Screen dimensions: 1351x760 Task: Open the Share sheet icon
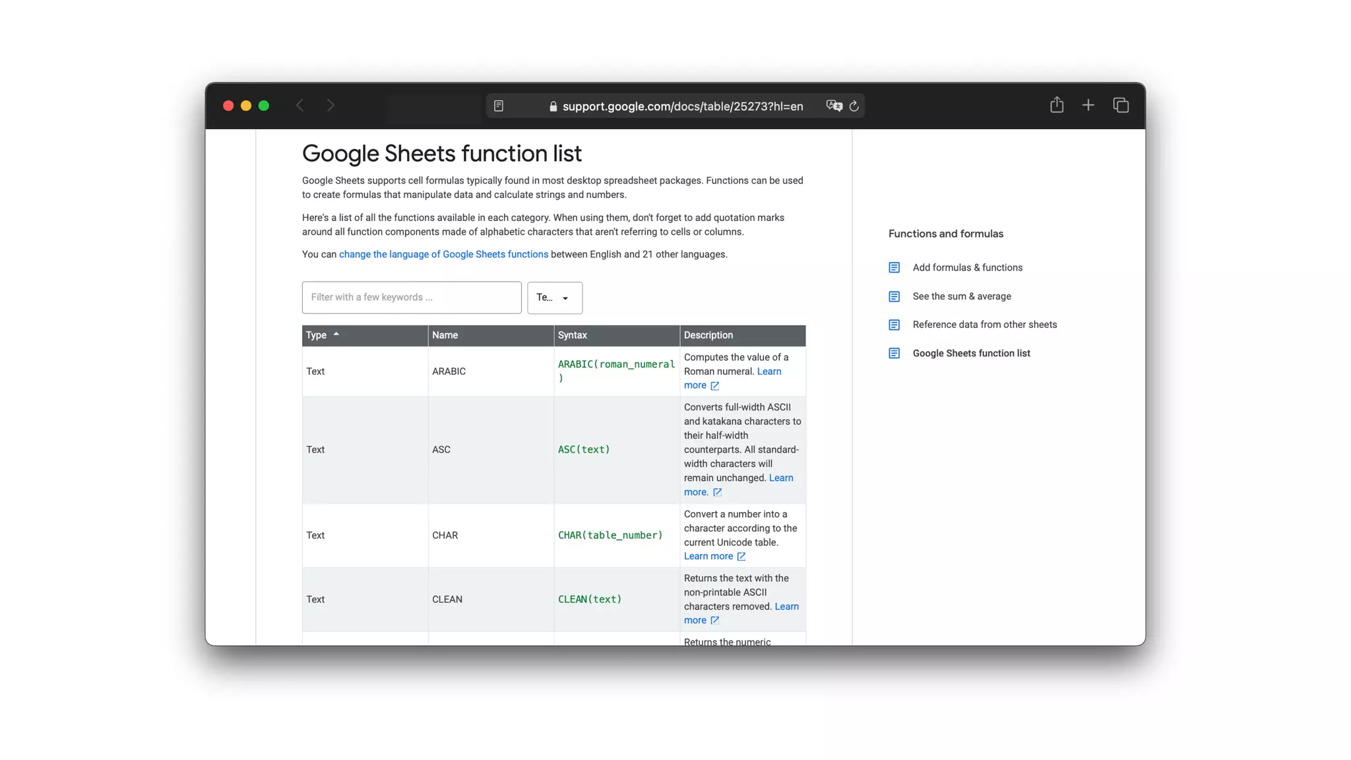click(1056, 105)
